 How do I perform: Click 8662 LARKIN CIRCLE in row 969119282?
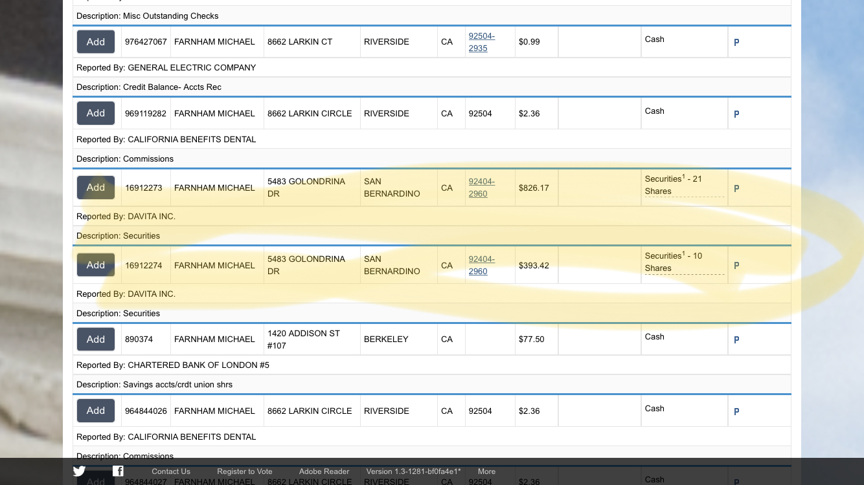point(310,114)
